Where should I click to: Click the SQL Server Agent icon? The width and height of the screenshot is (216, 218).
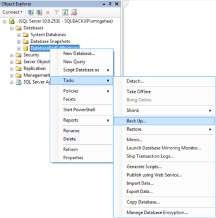tap(18, 82)
